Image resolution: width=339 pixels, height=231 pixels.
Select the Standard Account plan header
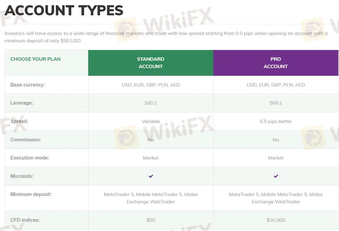[151, 63]
